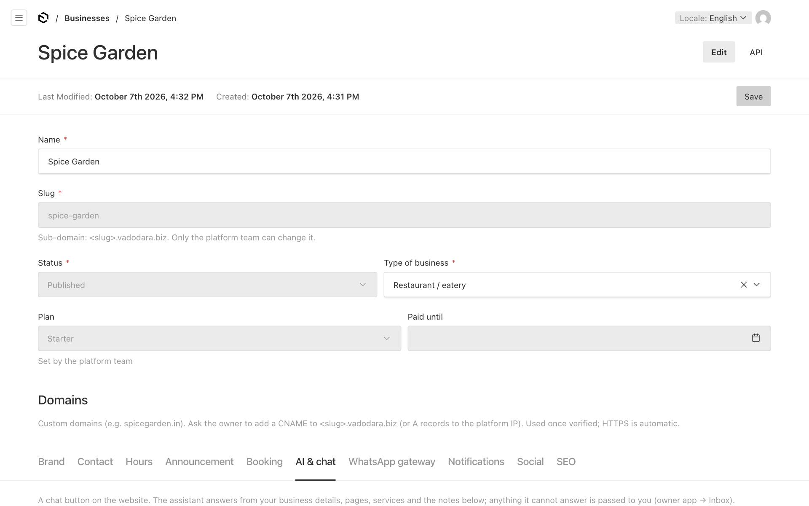Expand the Status Published dropdown
This screenshot has height=506, width=809.
click(x=207, y=285)
